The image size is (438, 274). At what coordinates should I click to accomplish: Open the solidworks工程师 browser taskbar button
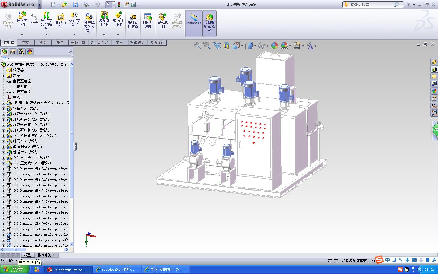(117, 270)
